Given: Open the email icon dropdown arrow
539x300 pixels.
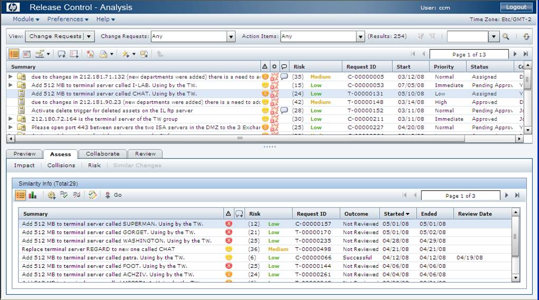Looking at the screenshot, I should [x=112, y=54].
